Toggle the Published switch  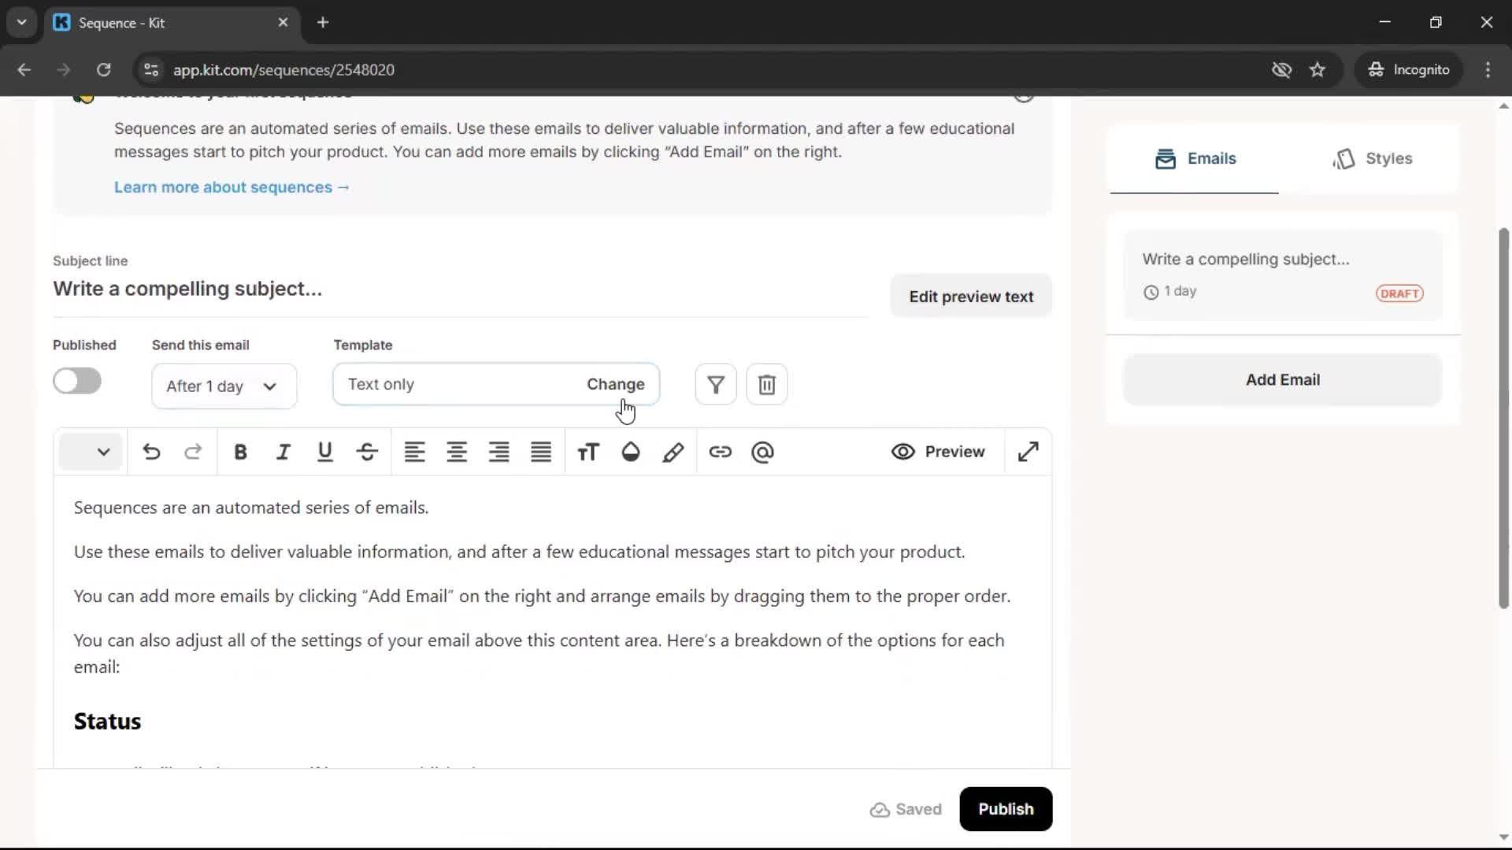pyautogui.click(x=76, y=381)
